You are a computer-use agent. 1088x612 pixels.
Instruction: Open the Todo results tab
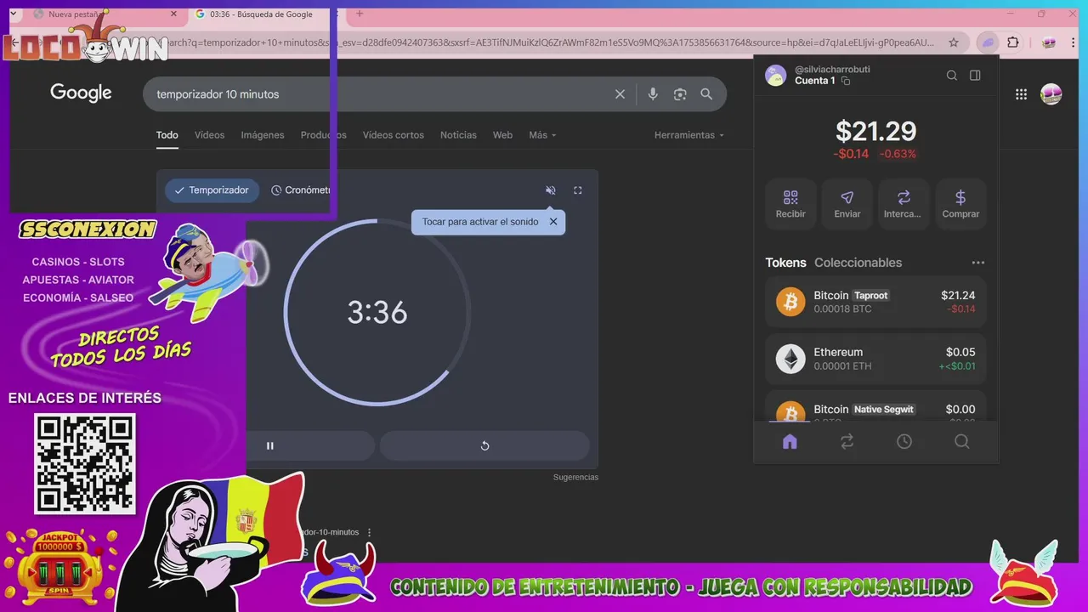point(167,135)
